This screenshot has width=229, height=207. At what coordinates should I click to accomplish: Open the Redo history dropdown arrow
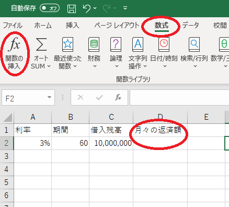tap(115, 8)
